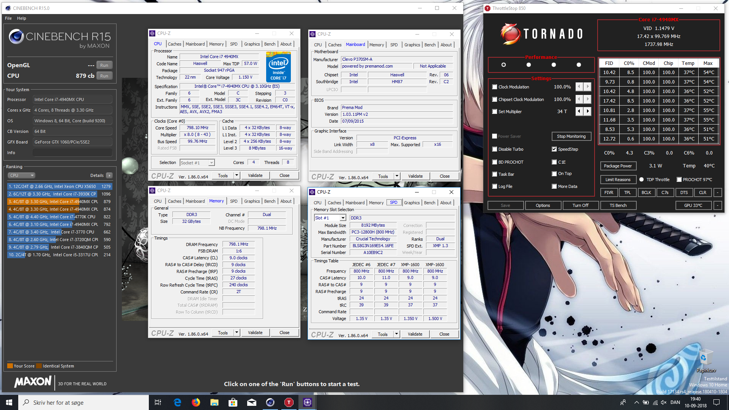Open the CPU ranking filter dropdown
Screen dimensions: 729x410
click(22, 175)
